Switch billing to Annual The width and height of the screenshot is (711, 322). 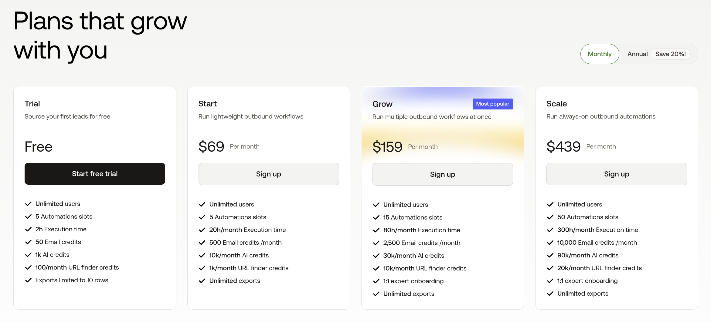pyautogui.click(x=637, y=54)
